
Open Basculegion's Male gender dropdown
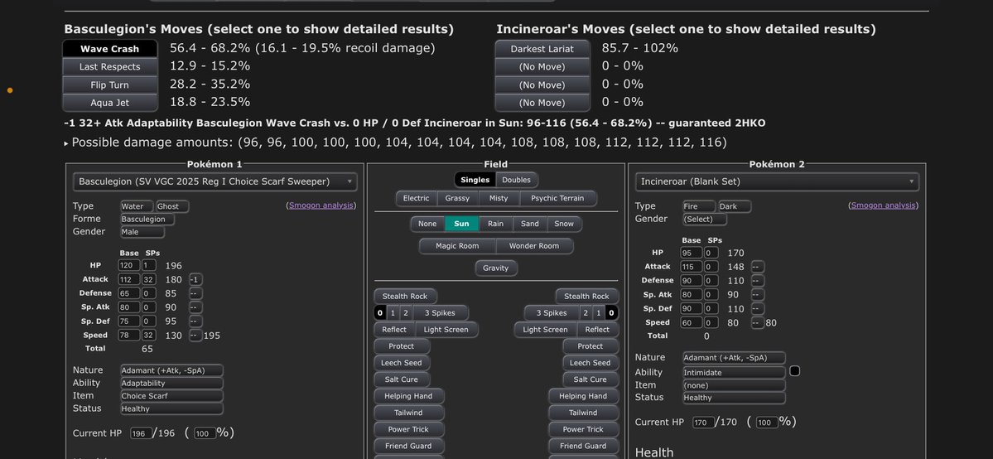coord(142,232)
